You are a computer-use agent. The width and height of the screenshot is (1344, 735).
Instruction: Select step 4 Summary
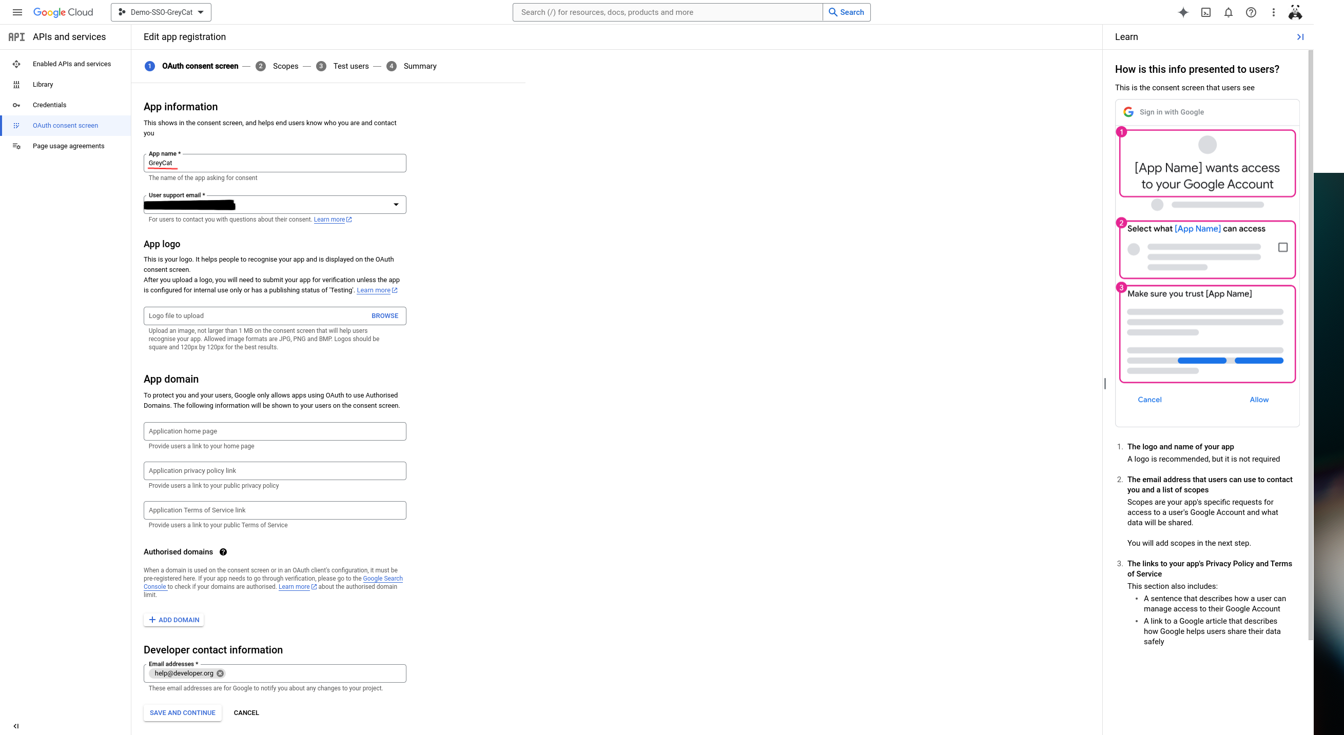click(x=412, y=66)
